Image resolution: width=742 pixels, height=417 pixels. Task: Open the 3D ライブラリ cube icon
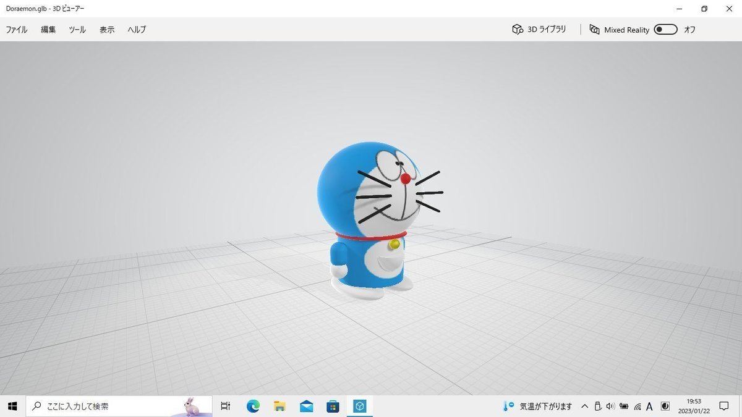(516, 29)
